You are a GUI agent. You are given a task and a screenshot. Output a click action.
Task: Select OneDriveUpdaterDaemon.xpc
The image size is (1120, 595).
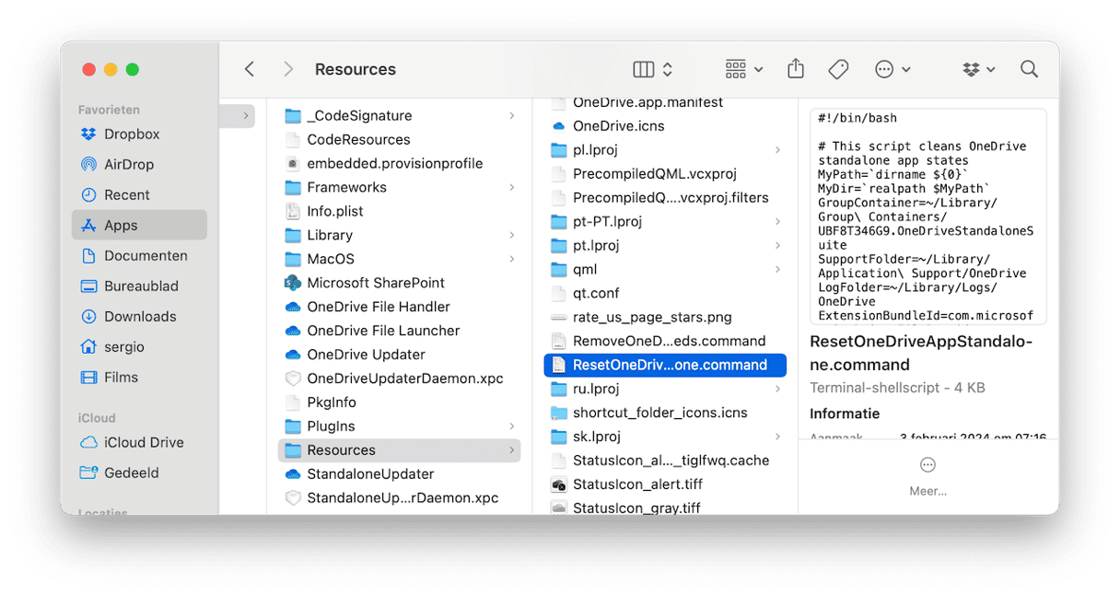click(399, 379)
